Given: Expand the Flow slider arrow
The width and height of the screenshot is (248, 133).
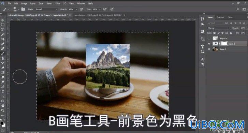Looking at the screenshot, I should [x=100, y=9].
